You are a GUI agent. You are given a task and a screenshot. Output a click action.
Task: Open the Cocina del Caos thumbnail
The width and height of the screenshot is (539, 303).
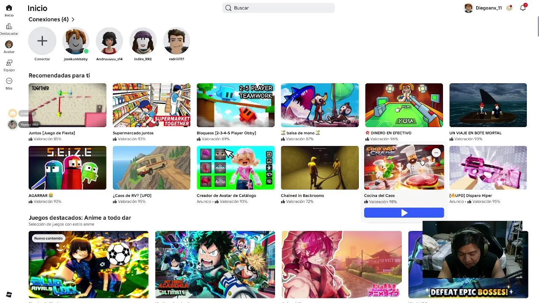click(x=404, y=167)
